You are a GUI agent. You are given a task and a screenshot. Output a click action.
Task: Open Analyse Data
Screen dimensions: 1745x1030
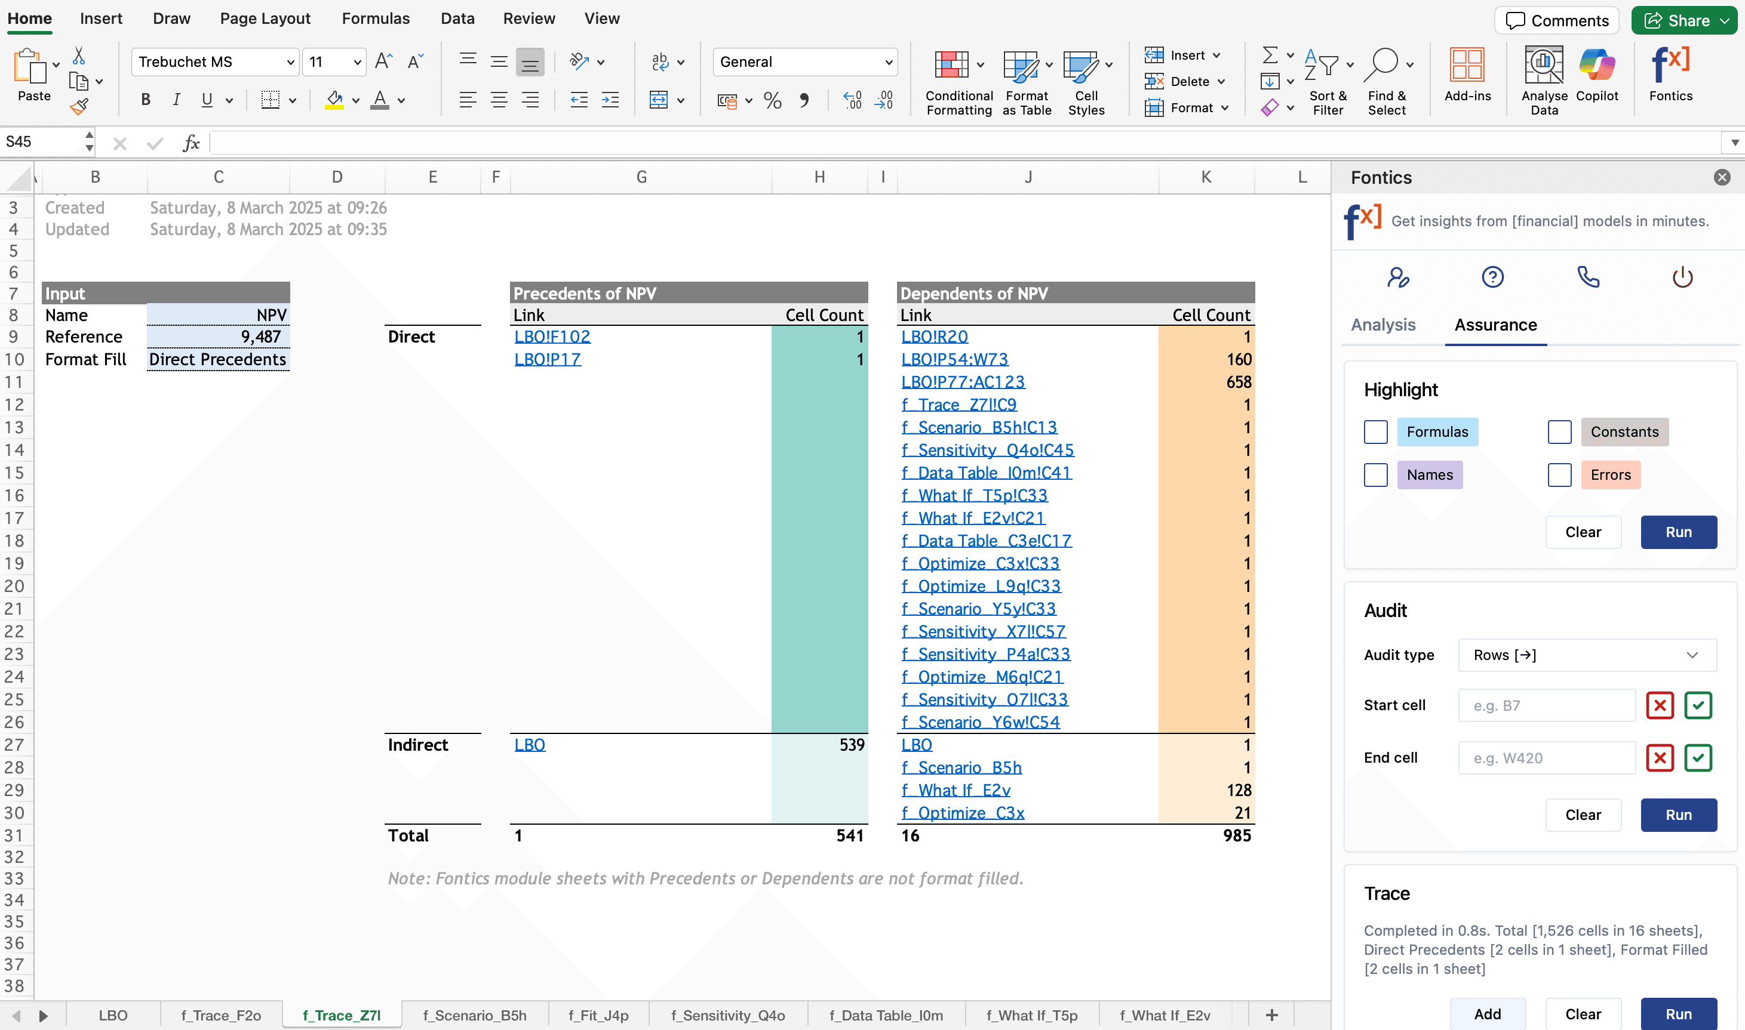[1544, 81]
